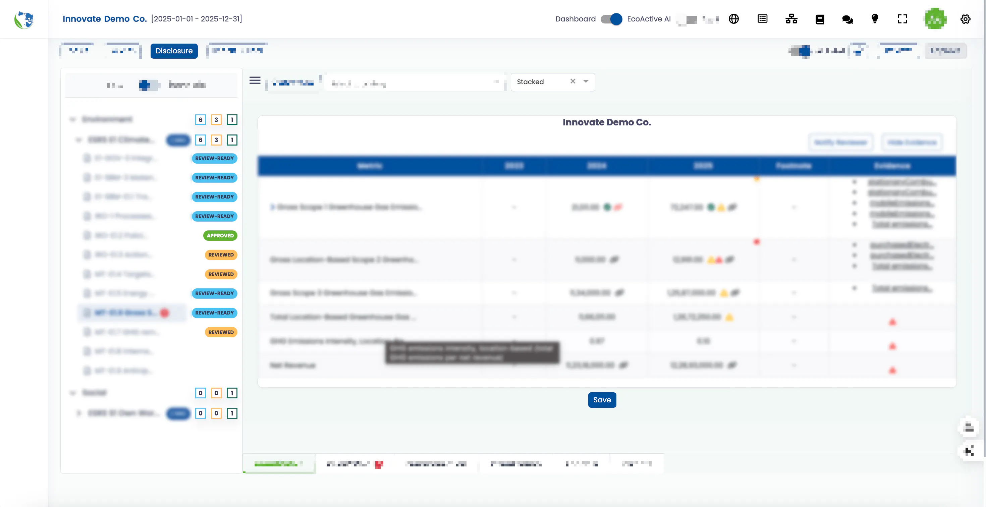Click the floating user widget icon above it
986x507 pixels.
tap(969, 428)
